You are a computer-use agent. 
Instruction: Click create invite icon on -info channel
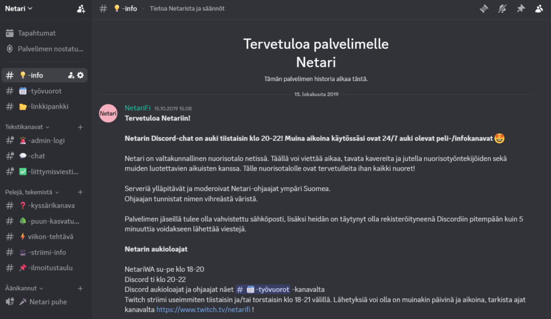[x=71, y=75]
